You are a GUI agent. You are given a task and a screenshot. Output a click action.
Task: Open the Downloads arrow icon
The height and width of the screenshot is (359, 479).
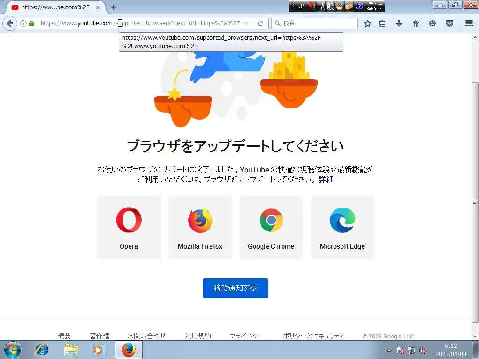pos(399,23)
